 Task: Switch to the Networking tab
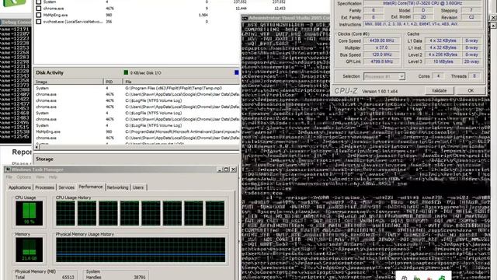coord(117,187)
